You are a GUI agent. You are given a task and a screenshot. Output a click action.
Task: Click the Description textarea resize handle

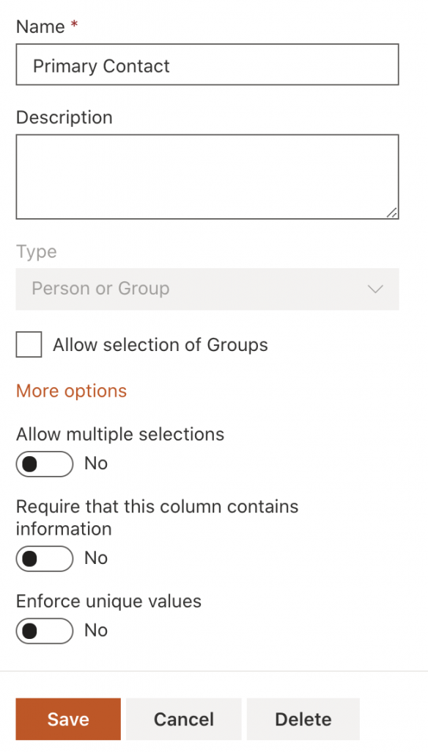coord(391,212)
